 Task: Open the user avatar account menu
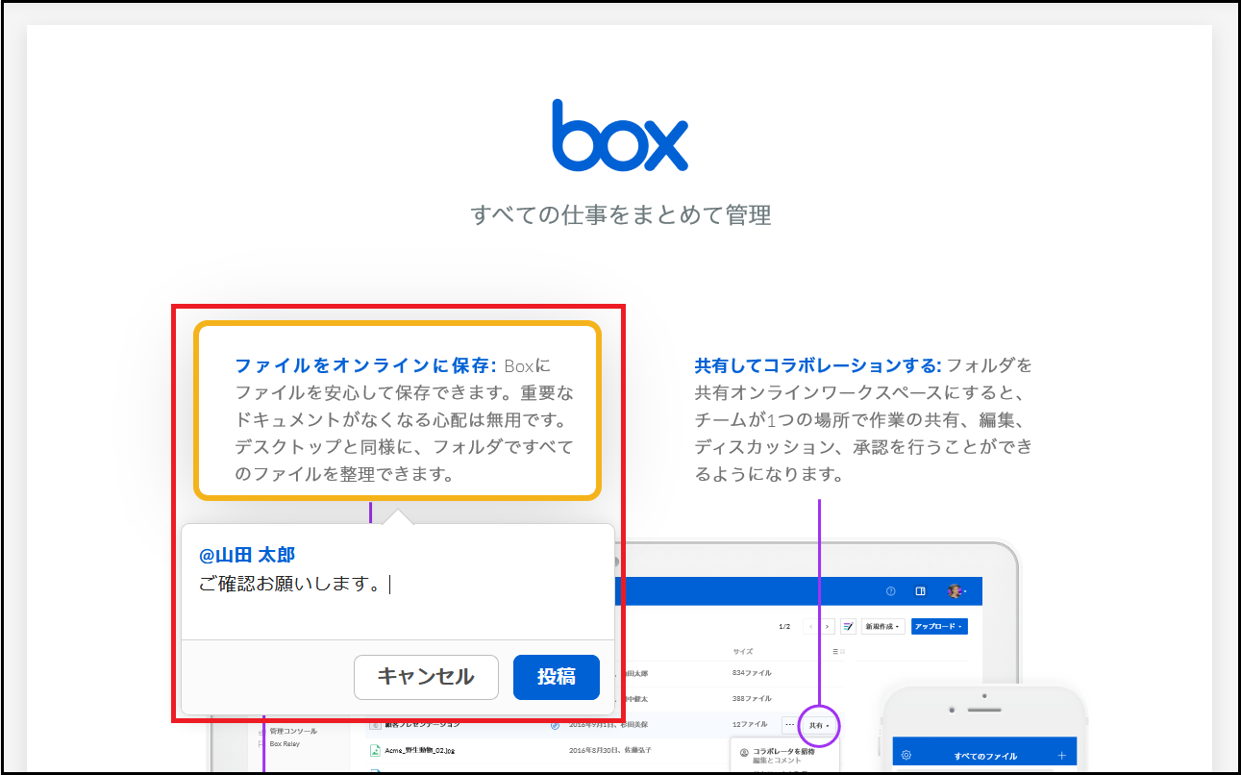(x=955, y=590)
